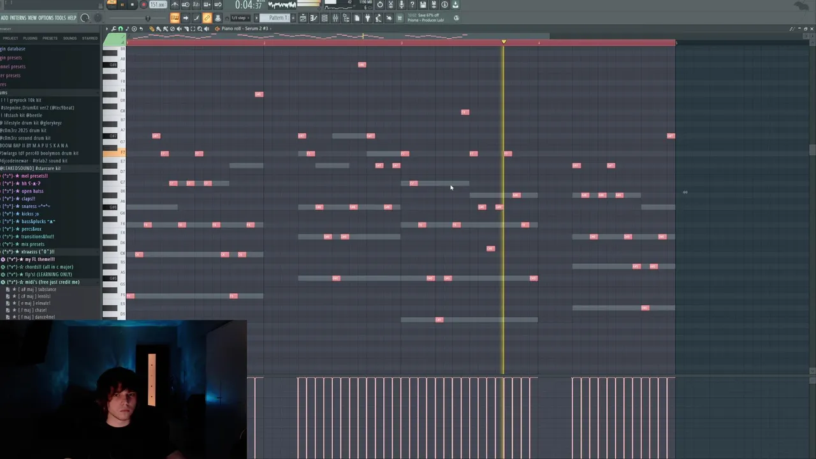Screen dimensions: 816x459
Task: Select the pencil draw tool in piano roll
Action: pos(152,28)
